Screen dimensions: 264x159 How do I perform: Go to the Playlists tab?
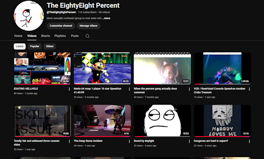click(60, 36)
